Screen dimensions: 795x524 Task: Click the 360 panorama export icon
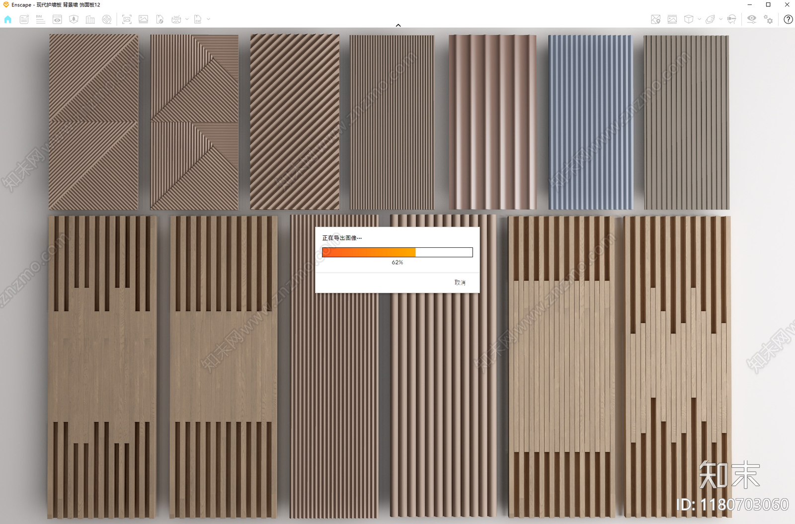coord(176,19)
